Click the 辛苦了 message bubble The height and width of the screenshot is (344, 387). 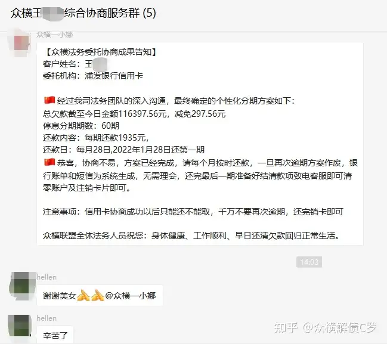(55, 335)
